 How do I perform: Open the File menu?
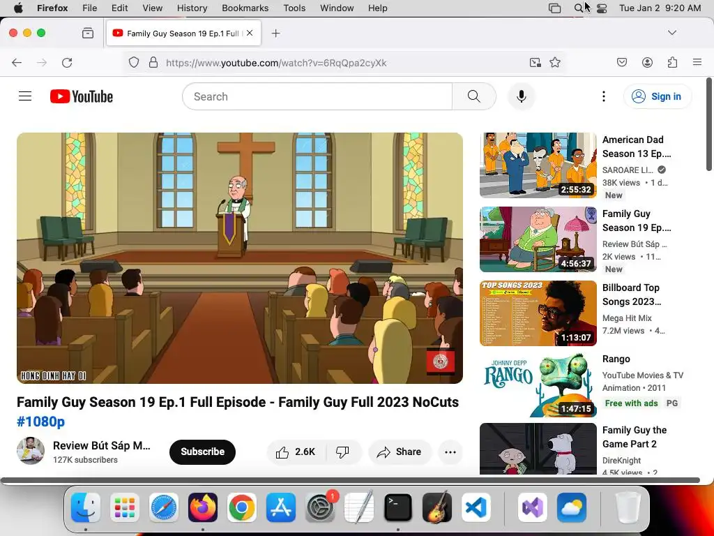tap(90, 8)
